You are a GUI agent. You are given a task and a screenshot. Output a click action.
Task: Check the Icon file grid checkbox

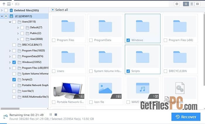point(91,102)
